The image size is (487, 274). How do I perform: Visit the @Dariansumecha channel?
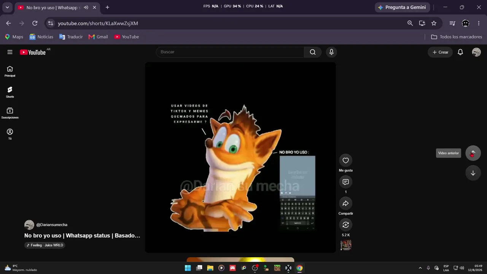(x=52, y=225)
